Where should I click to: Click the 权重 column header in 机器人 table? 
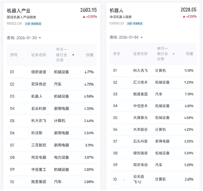[190, 54]
